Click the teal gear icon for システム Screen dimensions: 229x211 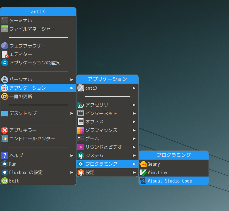click(81, 155)
